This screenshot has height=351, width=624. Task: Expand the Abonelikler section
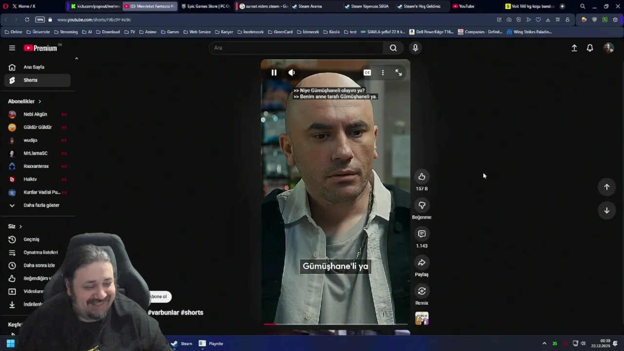coord(25,101)
